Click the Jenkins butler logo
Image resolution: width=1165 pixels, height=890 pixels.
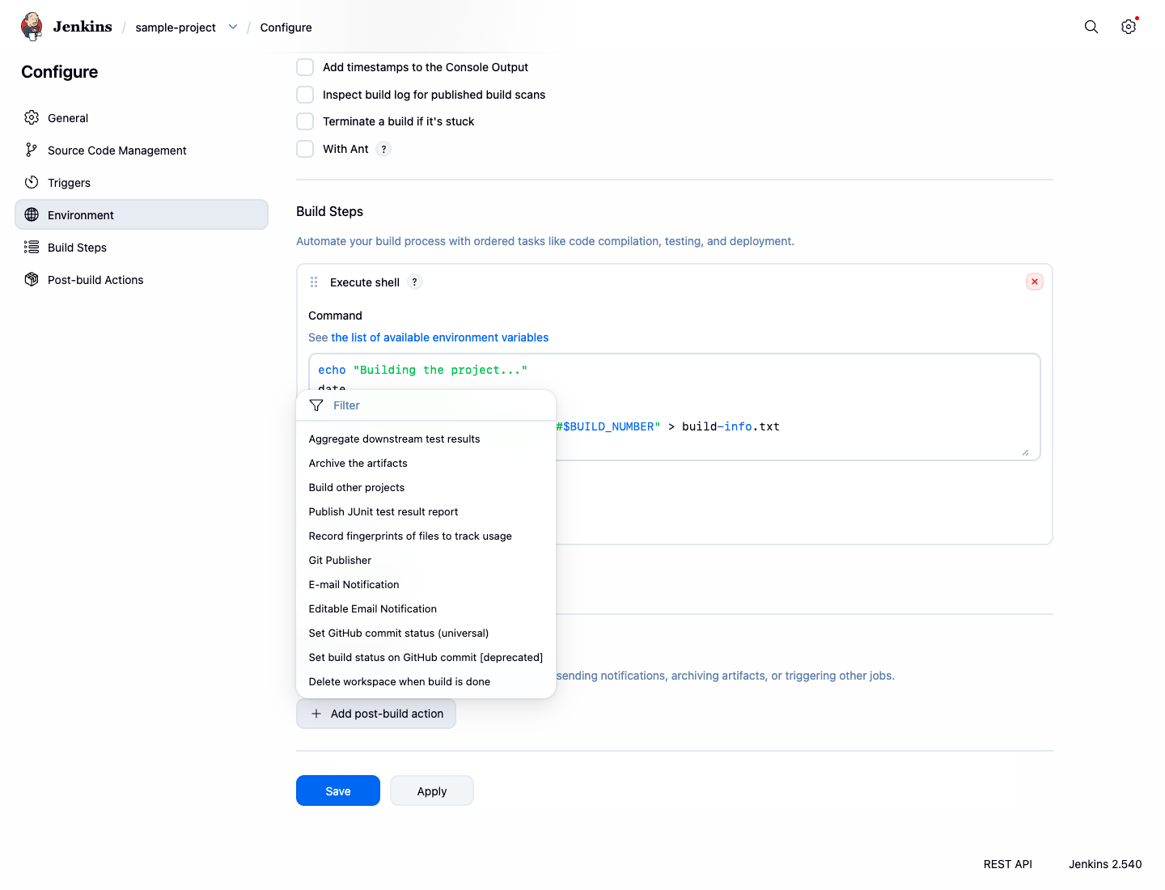pos(32,27)
